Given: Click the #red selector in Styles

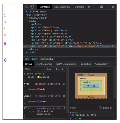Looking at the screenshot, I should tap(27, 84).
